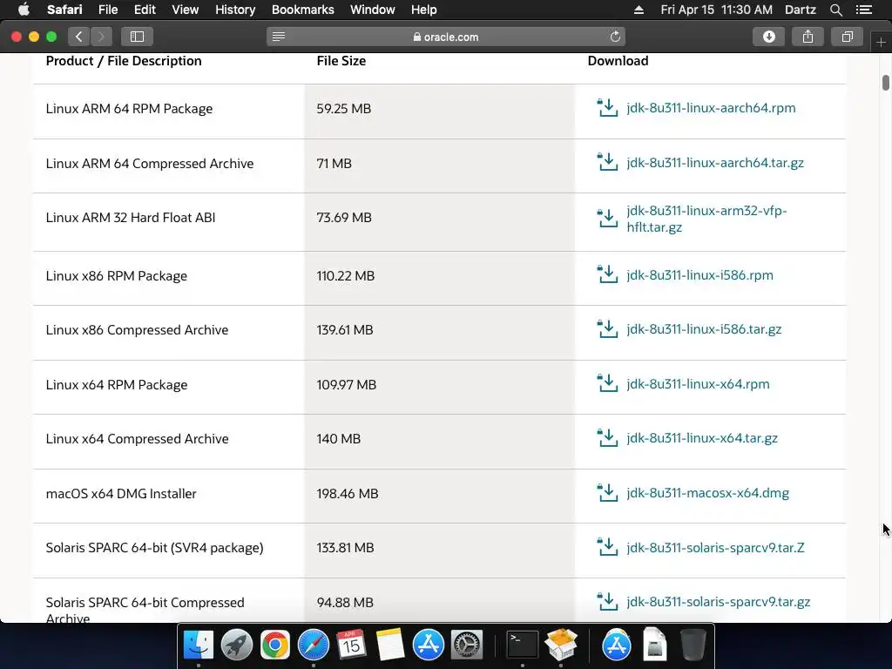The width and height of the screenshot is (892, 669).
Task: Open the Bookmarks menu
Action: (302, 10)
